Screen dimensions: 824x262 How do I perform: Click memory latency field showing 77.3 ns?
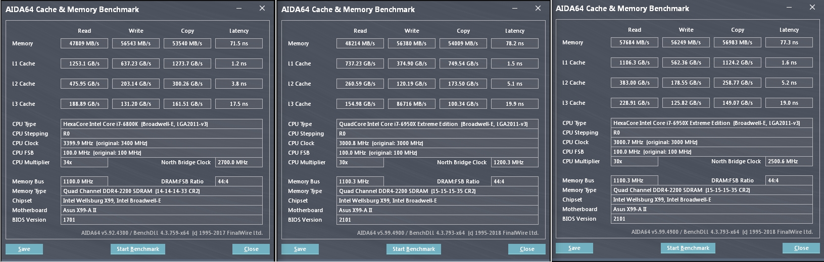pyautogui.click(x=789, y=42)
